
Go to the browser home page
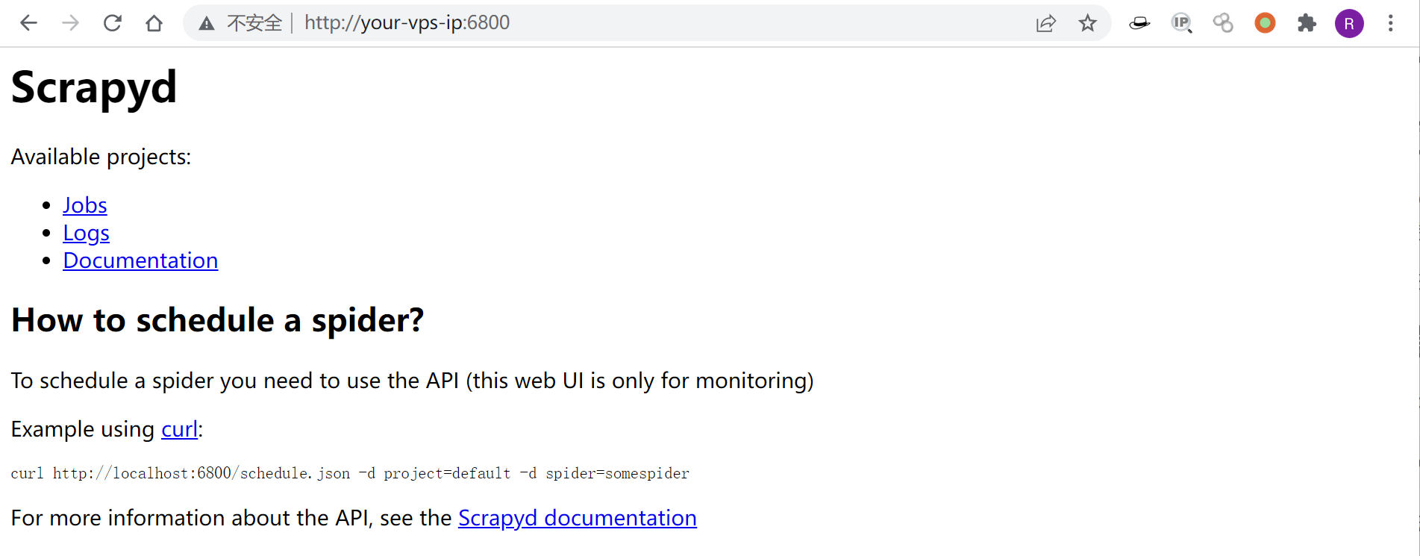[x=154, y=23]
